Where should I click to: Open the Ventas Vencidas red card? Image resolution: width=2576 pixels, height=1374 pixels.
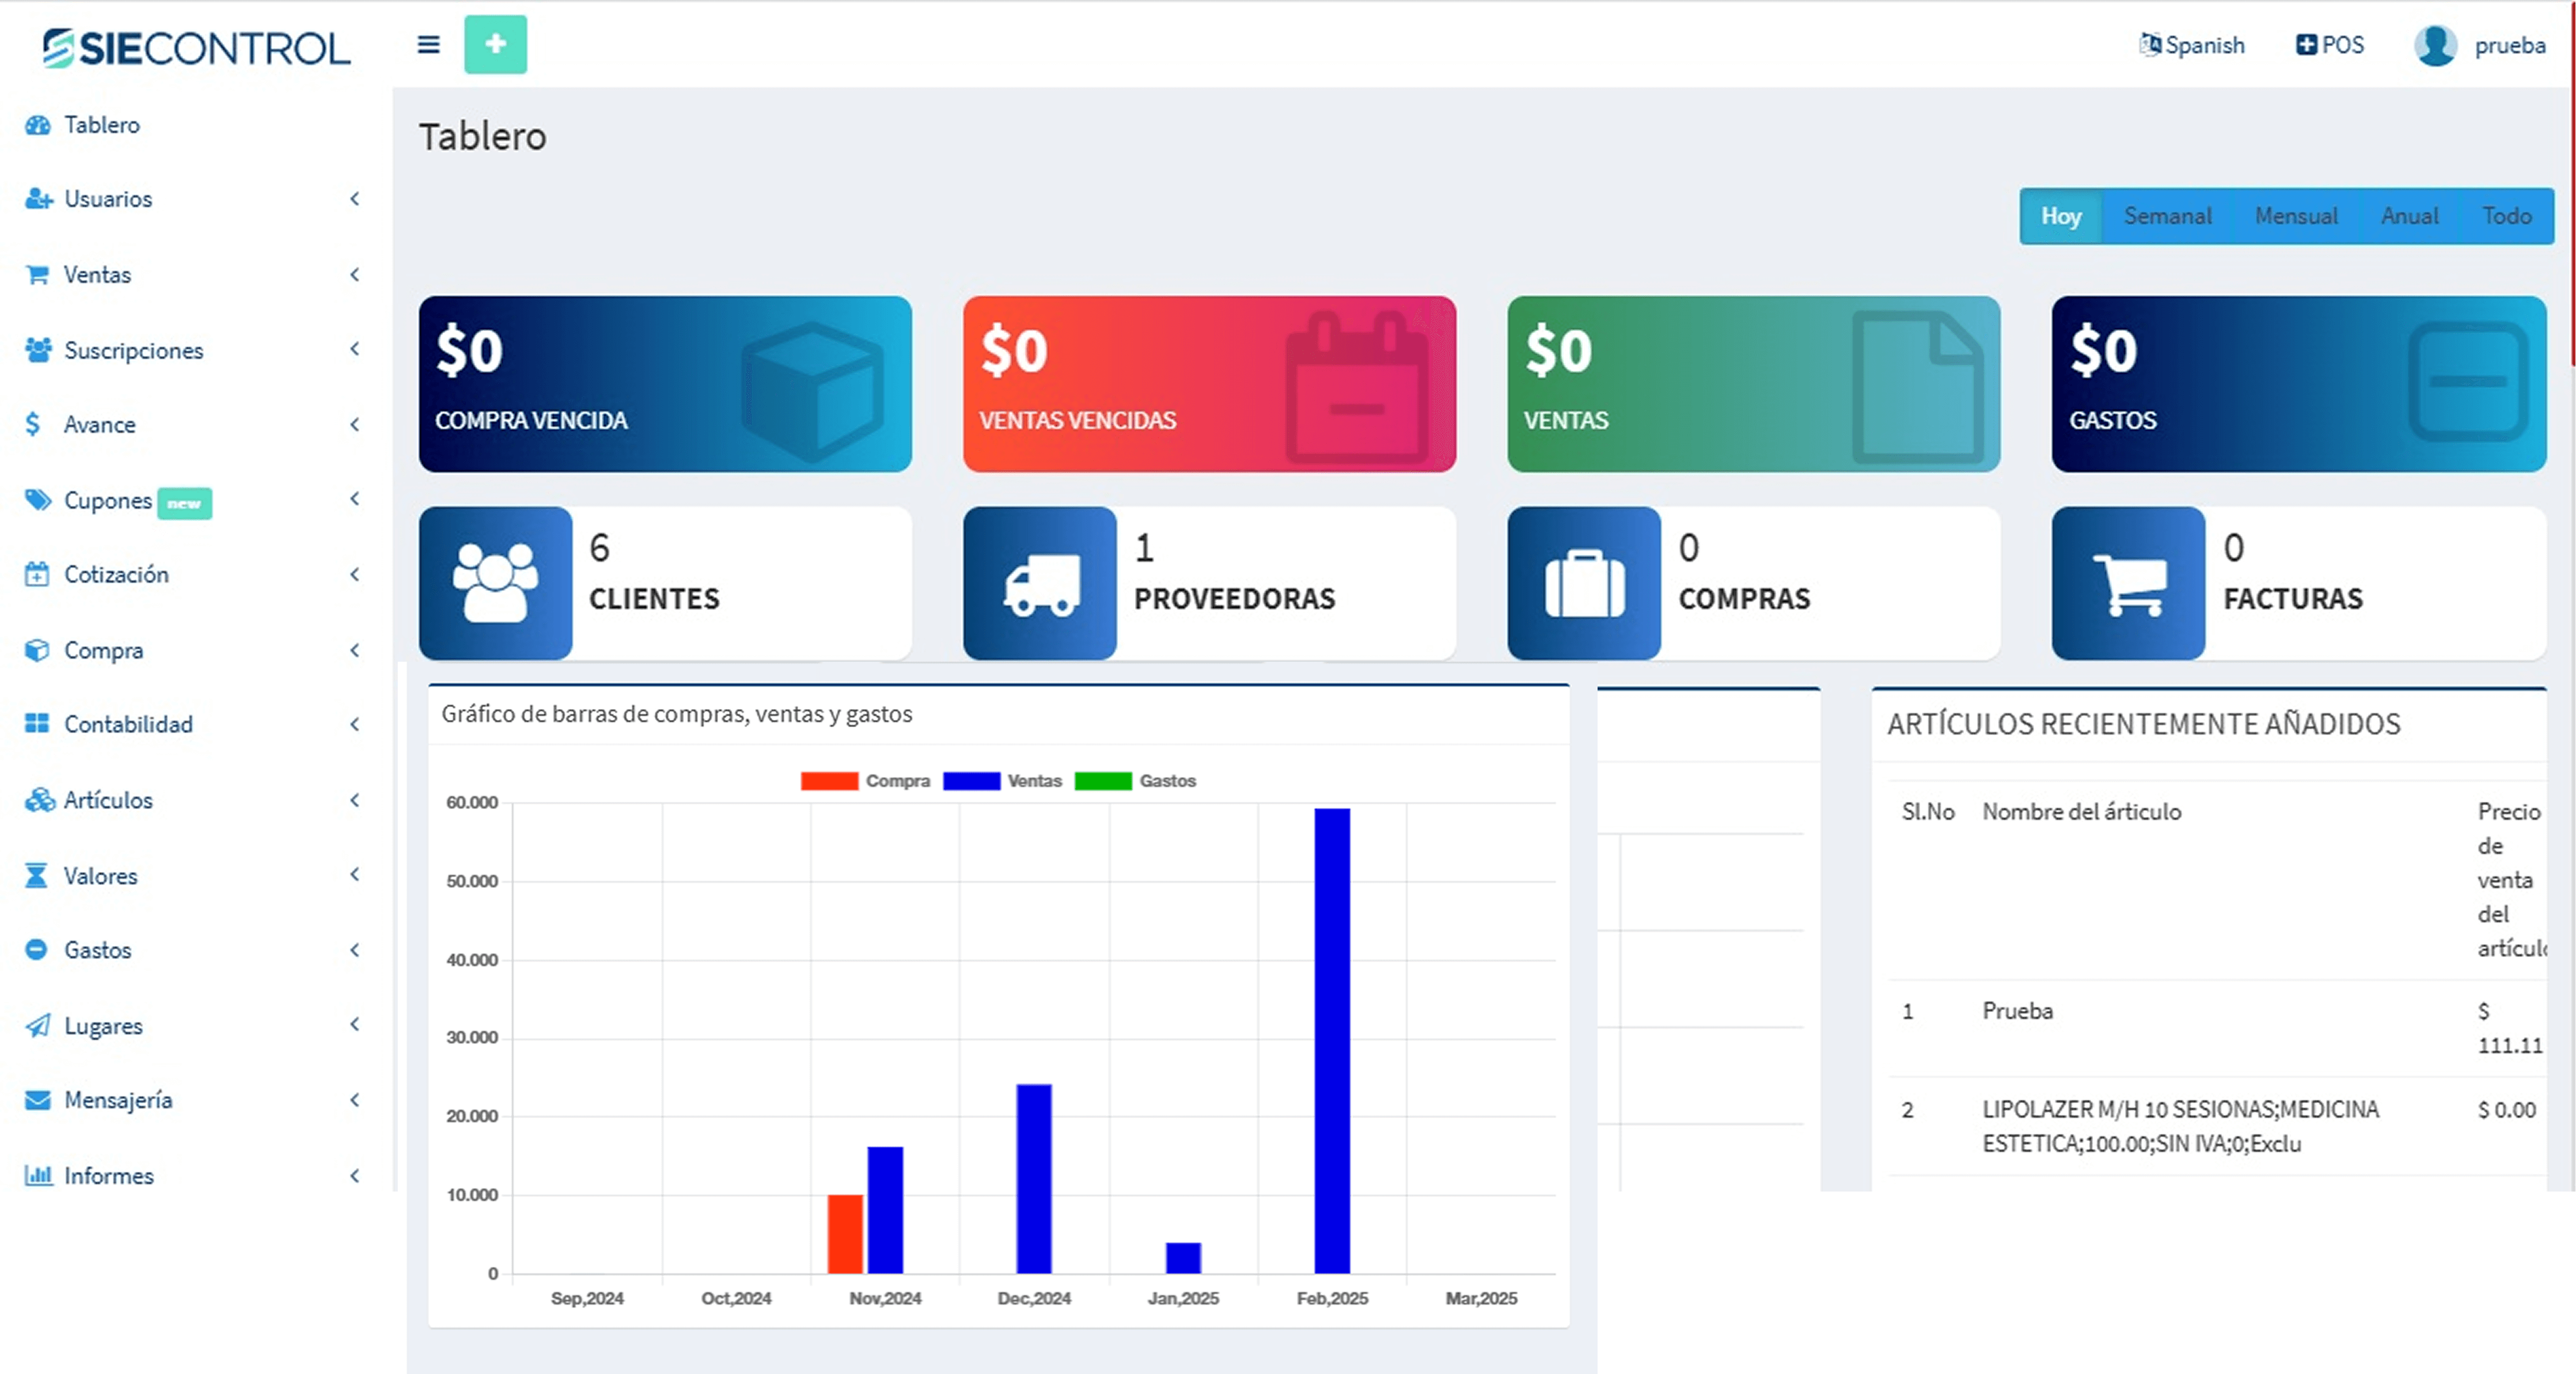1209,384
